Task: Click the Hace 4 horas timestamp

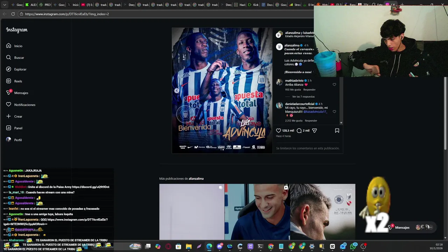Action: [283, 136]
